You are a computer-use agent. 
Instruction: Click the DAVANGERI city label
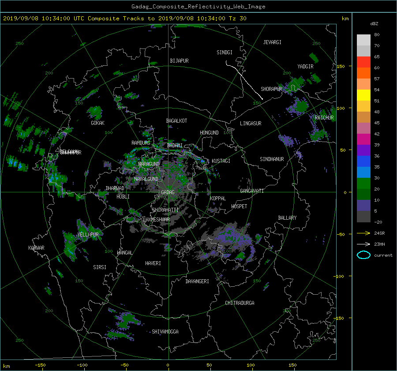[197, 281]
